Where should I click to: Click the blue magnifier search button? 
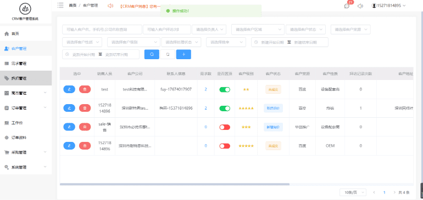[x=152, y=54]
